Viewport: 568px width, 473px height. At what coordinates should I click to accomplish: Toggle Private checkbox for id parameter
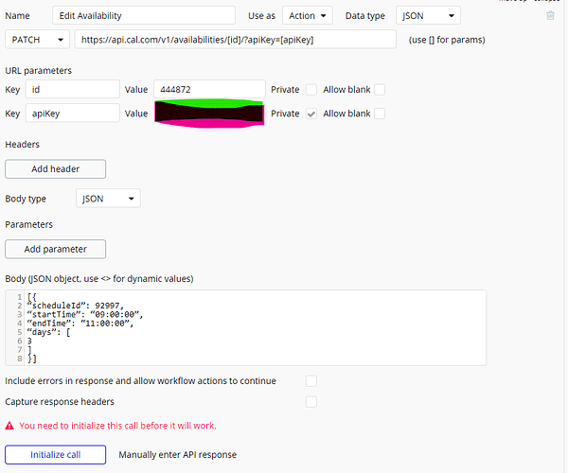click(x=311, y=89)
